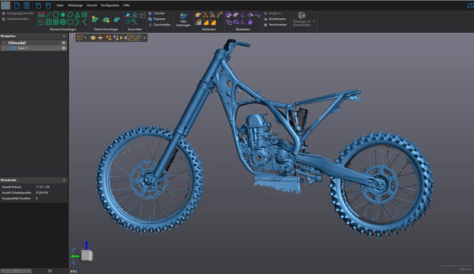The image size is (474, 274).
Task: Click Rückgängig machen undo button
Action: 20,12
